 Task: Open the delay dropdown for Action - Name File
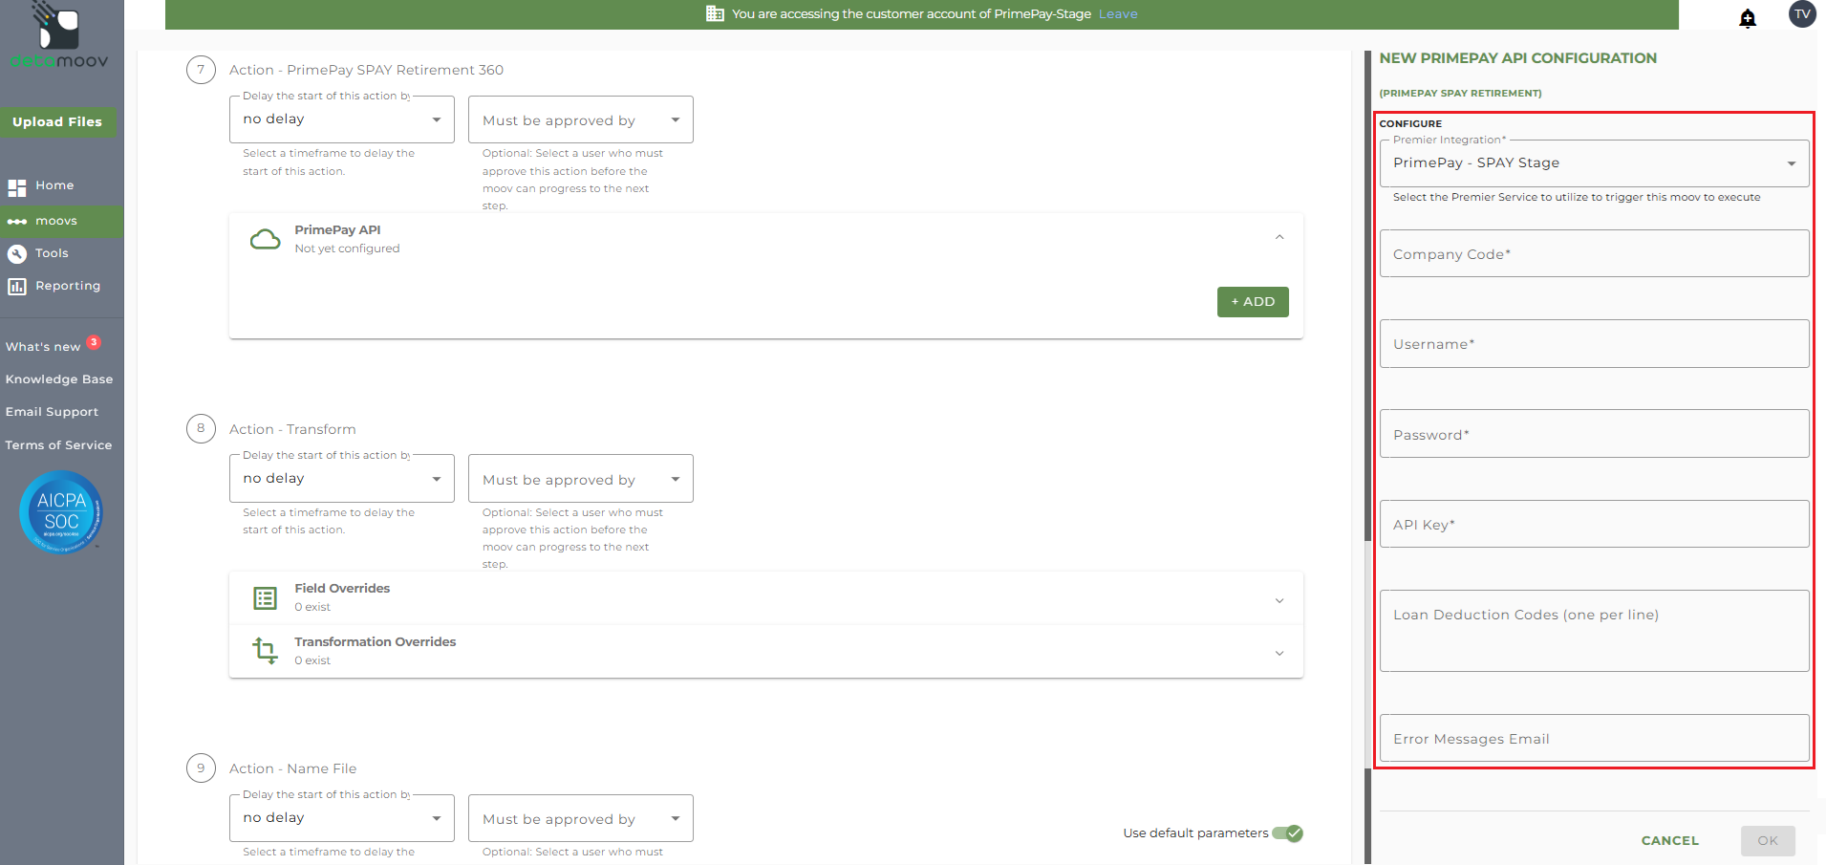pos(342,818)
